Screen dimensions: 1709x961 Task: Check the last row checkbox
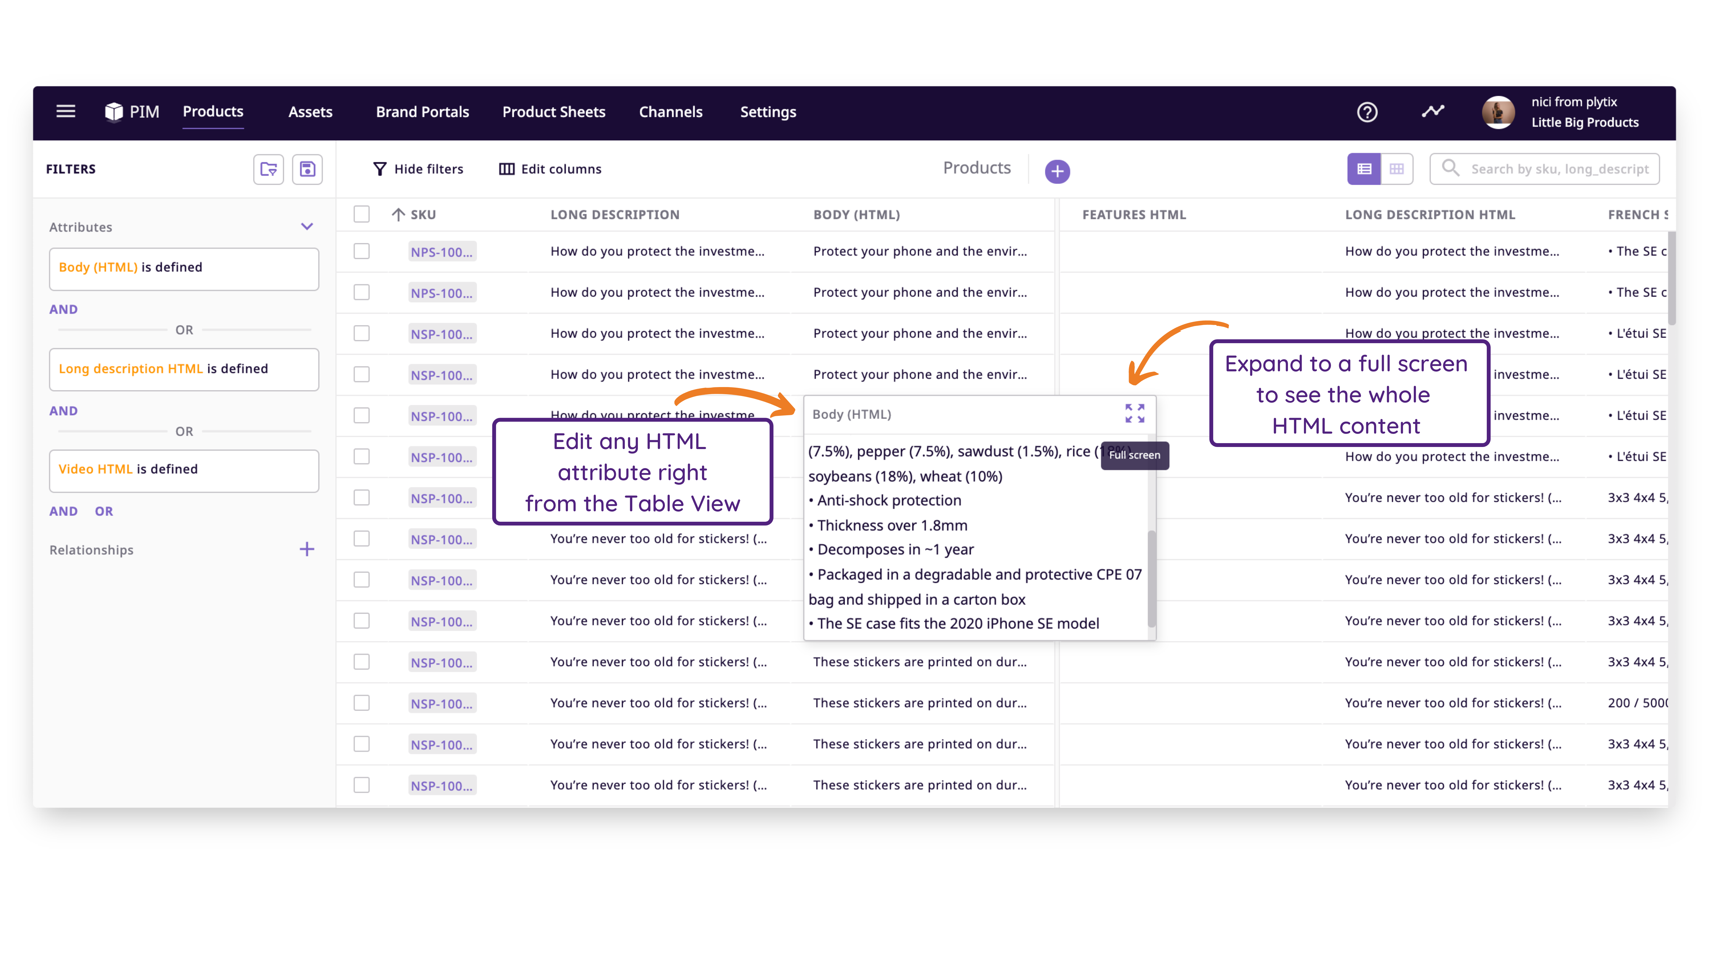pos(362,785)
